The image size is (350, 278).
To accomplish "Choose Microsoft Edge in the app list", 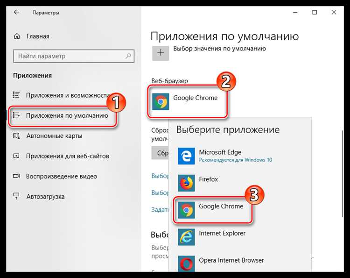I will tap(240, 156).
